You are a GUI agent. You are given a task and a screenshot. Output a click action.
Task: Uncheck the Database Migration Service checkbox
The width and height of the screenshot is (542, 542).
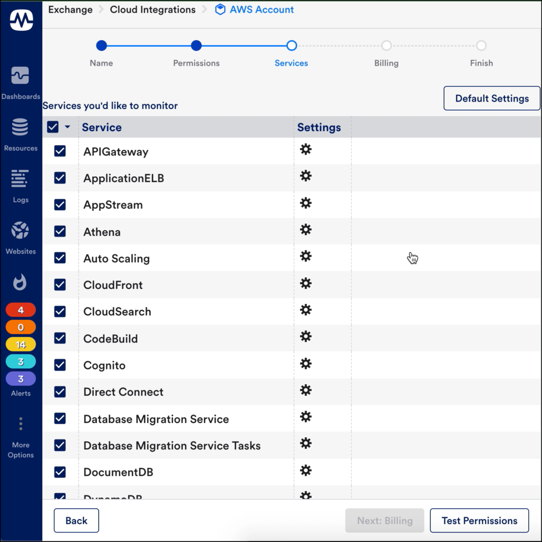click(60, 419)
